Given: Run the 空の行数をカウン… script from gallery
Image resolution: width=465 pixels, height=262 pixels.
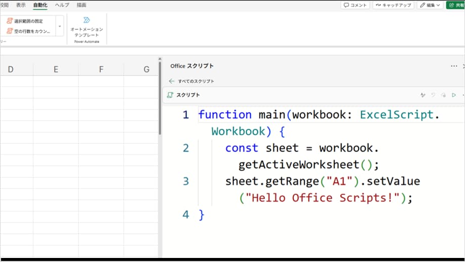Looking at the screenshot, I should click(28, 31).
